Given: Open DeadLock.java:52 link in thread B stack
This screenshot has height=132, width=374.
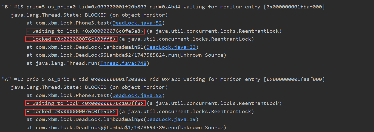Looking at the screenshot, I should tap(137, 23).
